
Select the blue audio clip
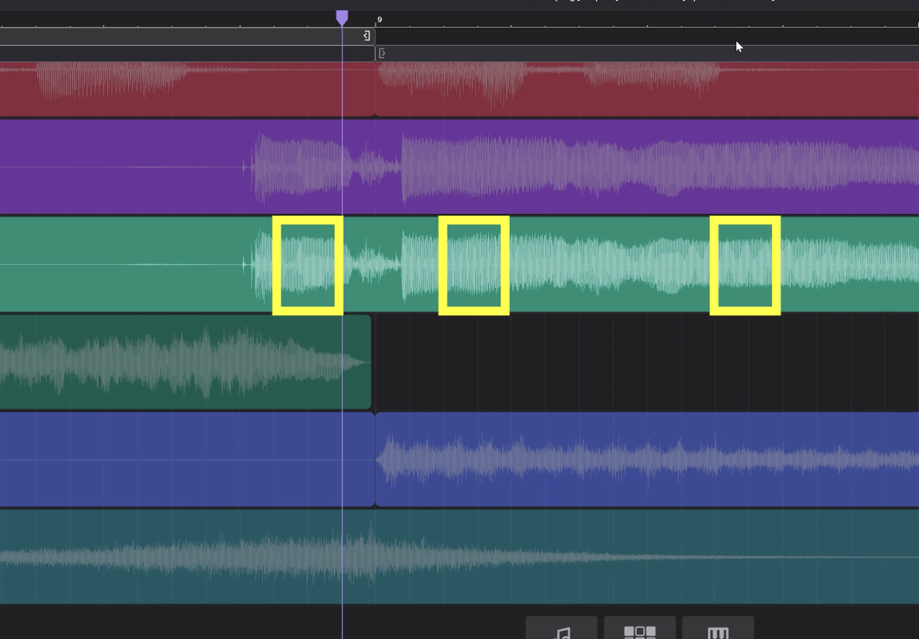(647, 460)
